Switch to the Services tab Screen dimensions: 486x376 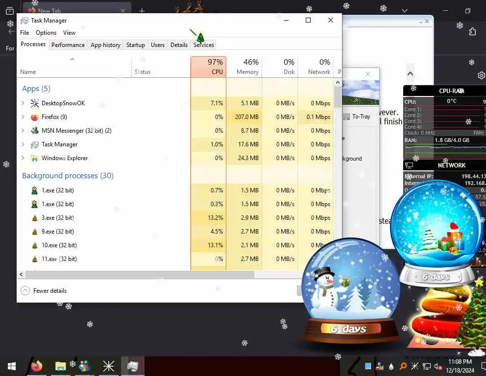point(204,45)
